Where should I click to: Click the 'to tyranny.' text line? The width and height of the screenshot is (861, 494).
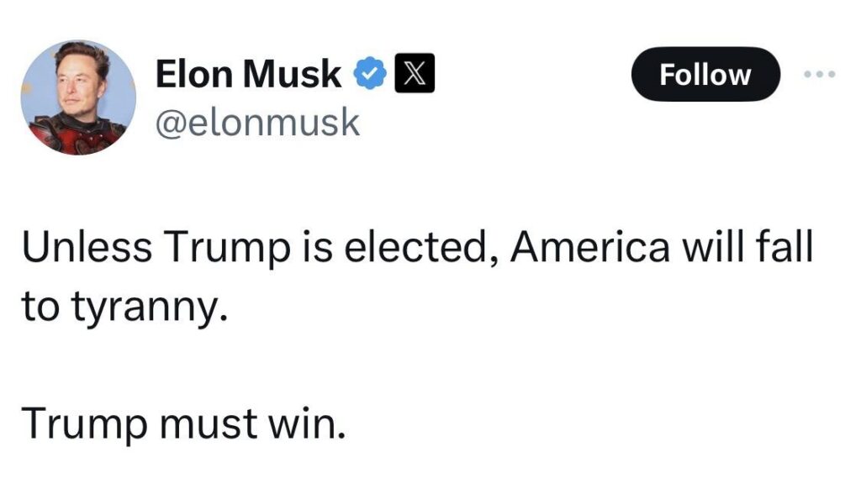pyautogui.click(x=124, y=309)
